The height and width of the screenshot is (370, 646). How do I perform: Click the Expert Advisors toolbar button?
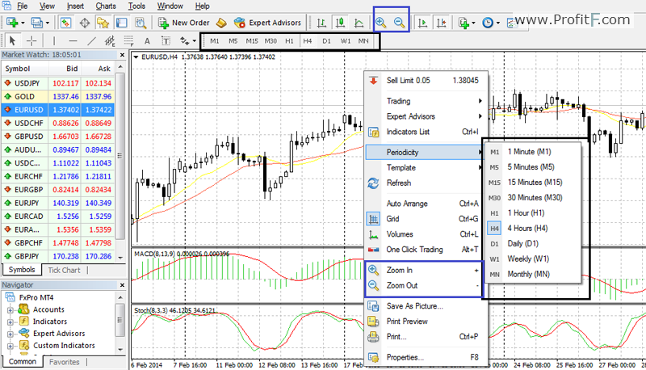pos(267,23)
